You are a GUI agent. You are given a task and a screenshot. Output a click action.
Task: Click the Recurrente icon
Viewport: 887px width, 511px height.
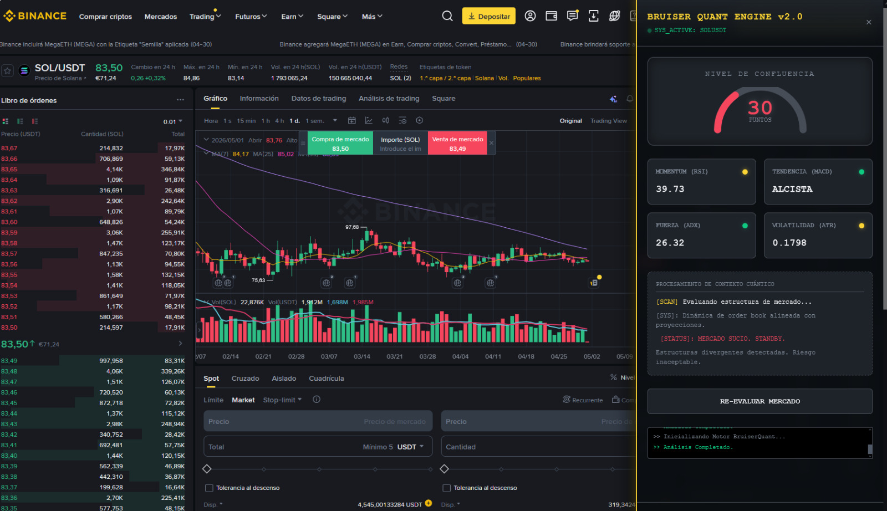point(567,400)
